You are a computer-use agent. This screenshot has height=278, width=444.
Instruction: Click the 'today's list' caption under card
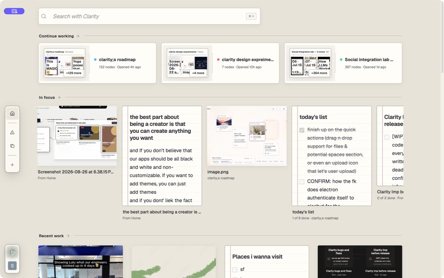(x=303, y=212)
